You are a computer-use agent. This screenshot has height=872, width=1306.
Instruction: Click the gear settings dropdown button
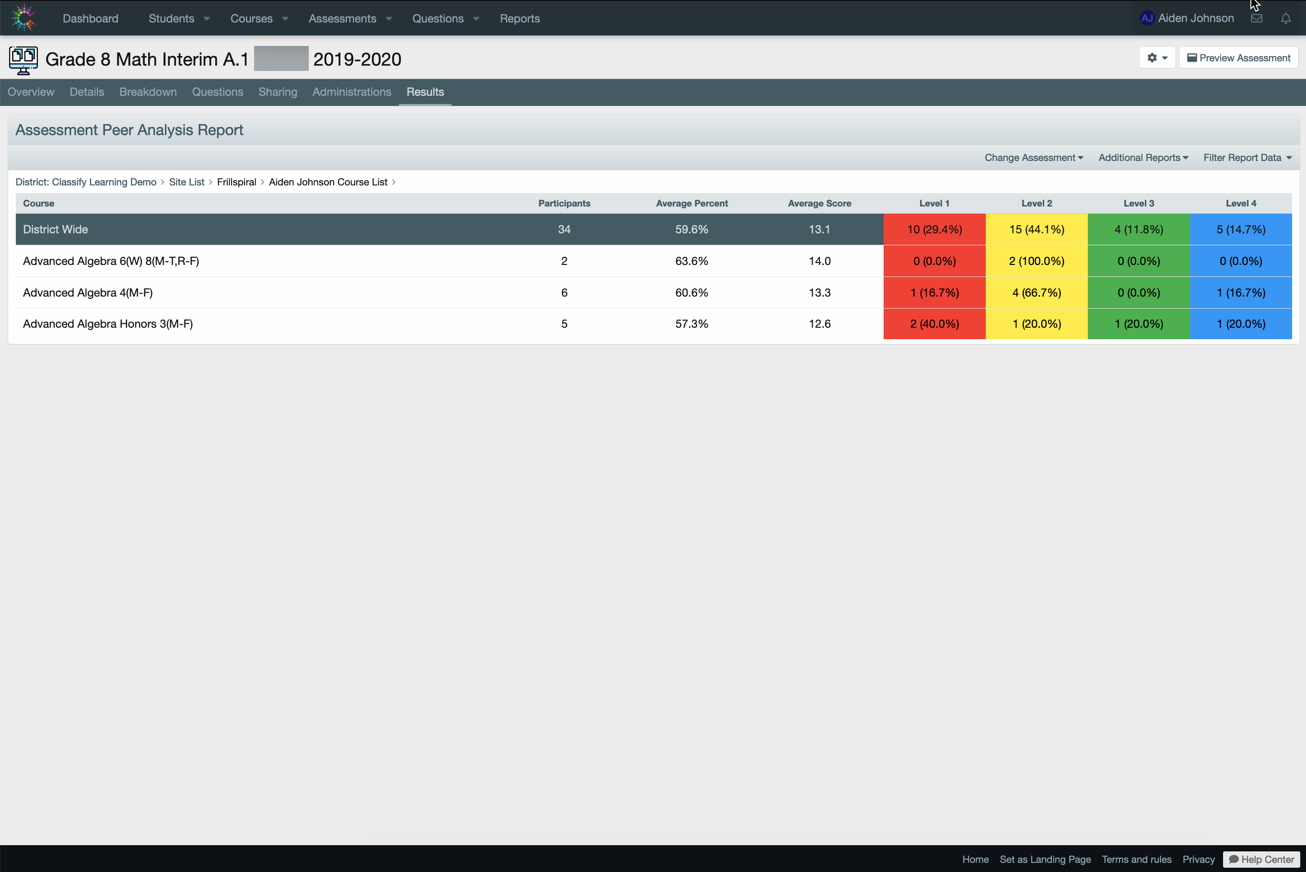1157,58
